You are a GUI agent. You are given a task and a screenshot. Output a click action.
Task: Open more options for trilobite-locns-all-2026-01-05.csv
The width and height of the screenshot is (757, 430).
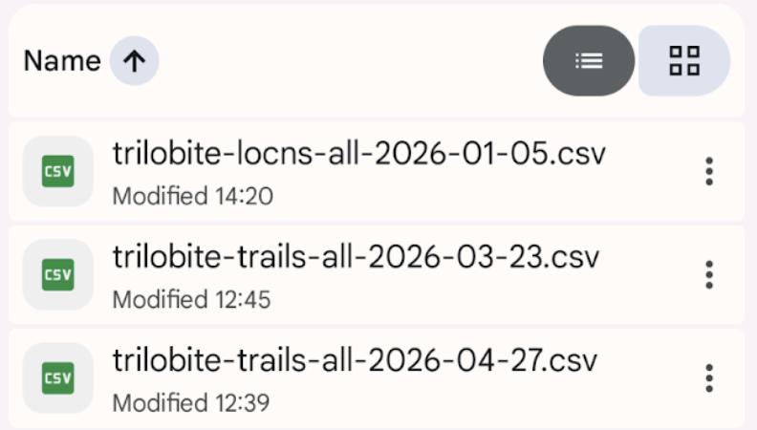708,172
